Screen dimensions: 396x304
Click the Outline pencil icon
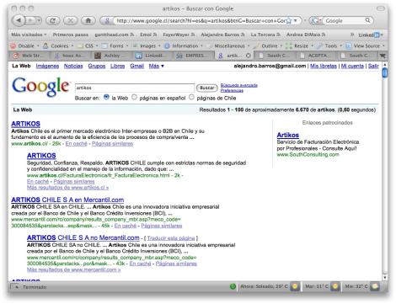pyautogui.click(x=255, y=45)
